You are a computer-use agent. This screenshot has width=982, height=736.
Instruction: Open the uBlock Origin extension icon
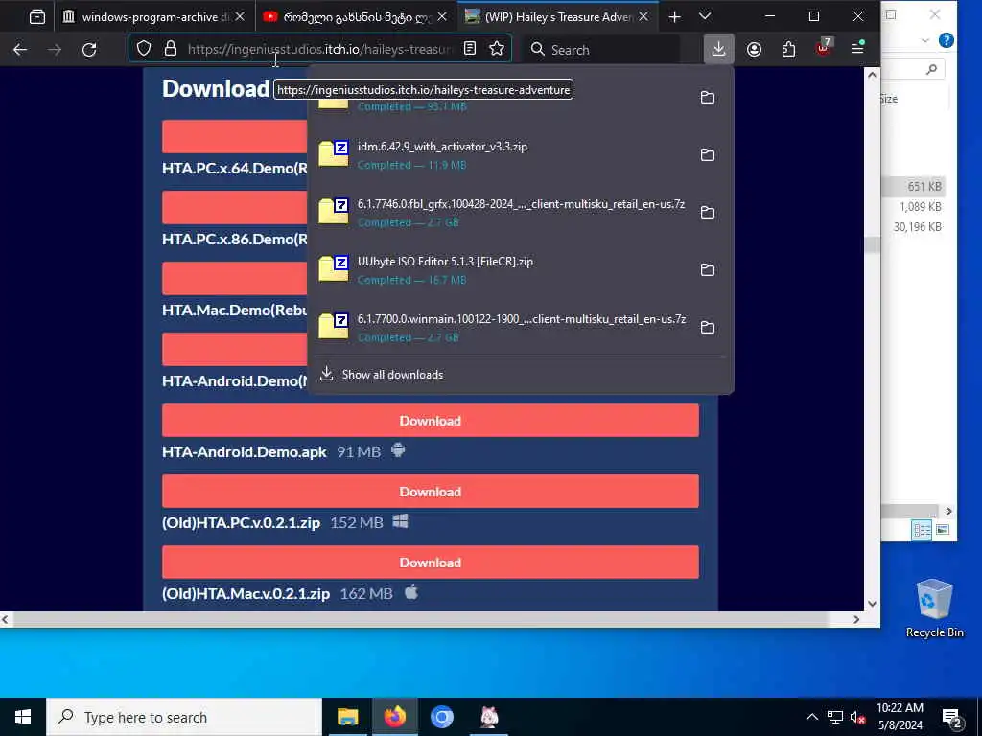point(824,48)
